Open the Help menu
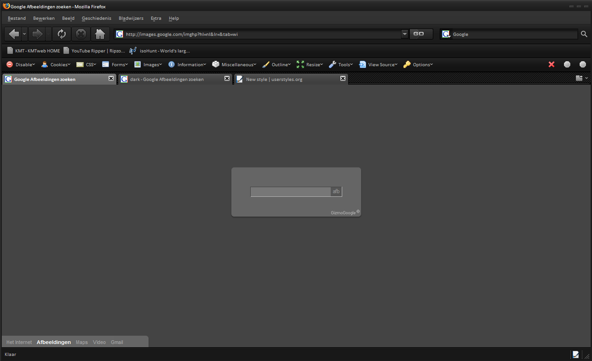 click(x=174, y=18)
